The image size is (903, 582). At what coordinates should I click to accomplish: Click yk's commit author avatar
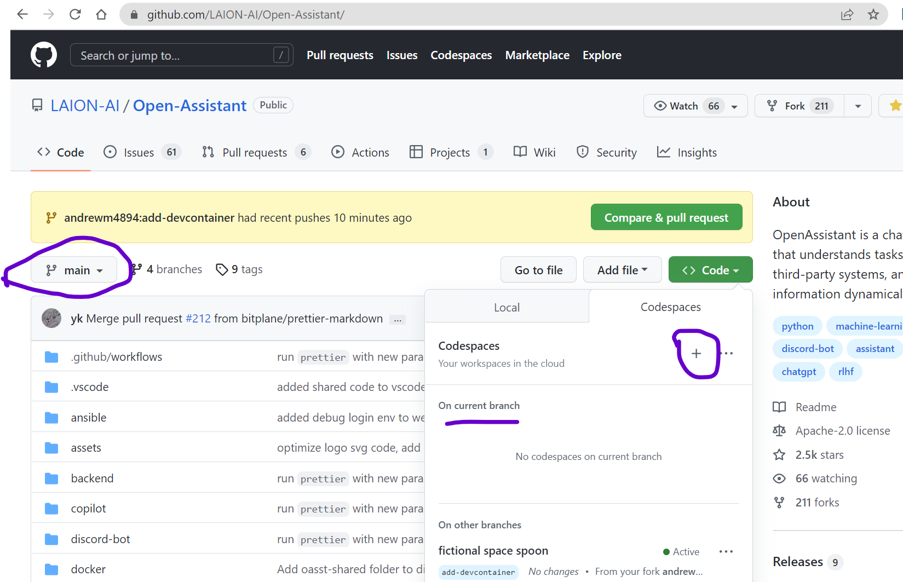coord(51,318)
